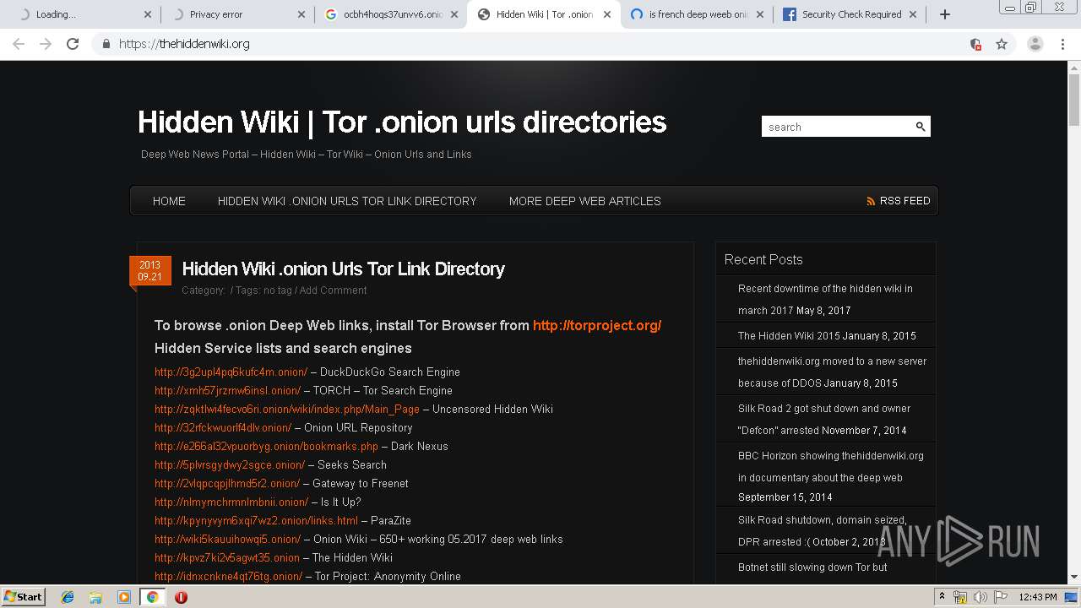Image resolution: width=1081 pixels, height=608 pixels.
Task: Open Gateway to Freenet onion link
Action: click(x=227, y=484)
